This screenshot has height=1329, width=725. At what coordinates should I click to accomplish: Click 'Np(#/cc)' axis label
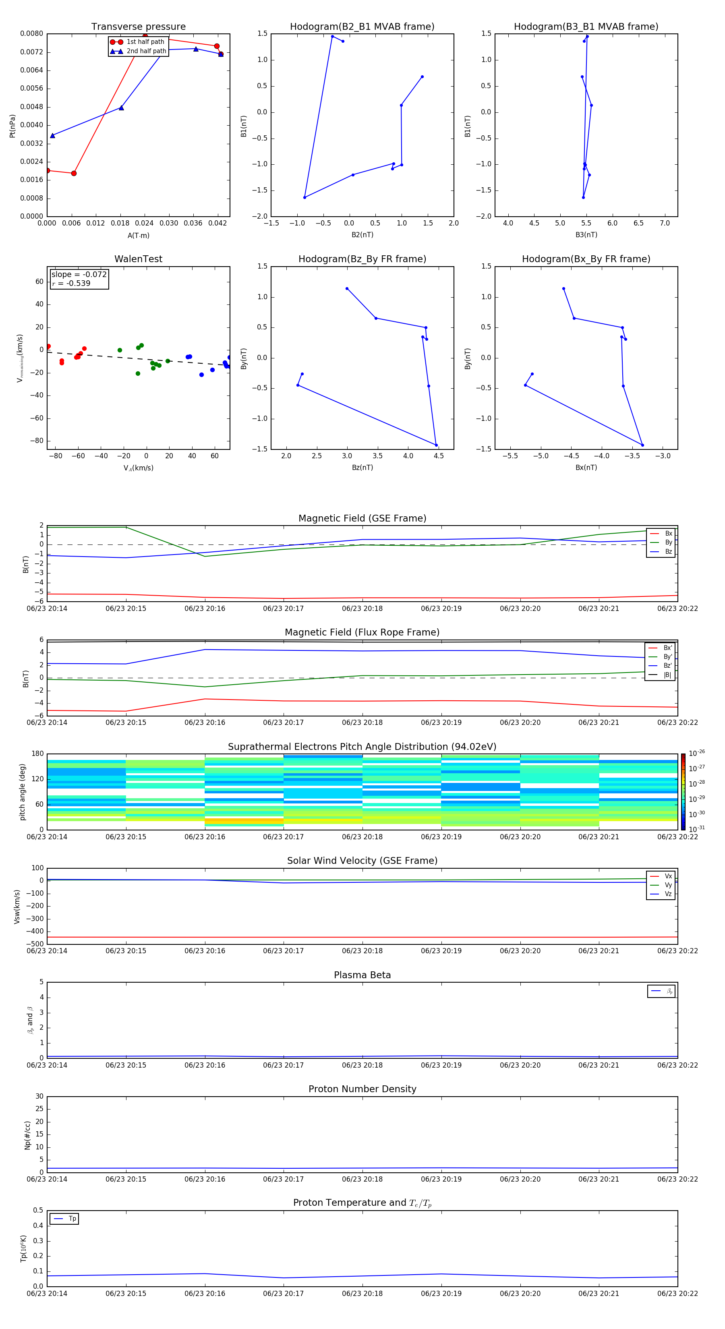click(27, 1134)
